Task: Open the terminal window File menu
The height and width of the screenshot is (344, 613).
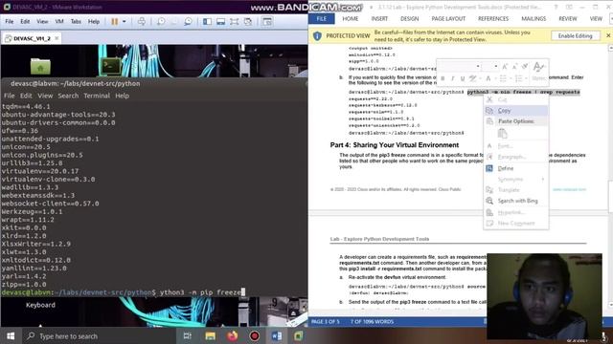Action: (x=9, y=96)
